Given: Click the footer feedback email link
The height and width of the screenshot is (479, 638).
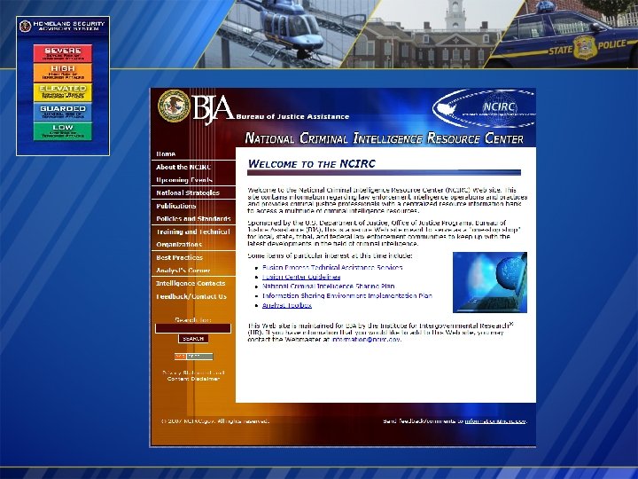Looking at the screenshot, I should coord(495,421).
